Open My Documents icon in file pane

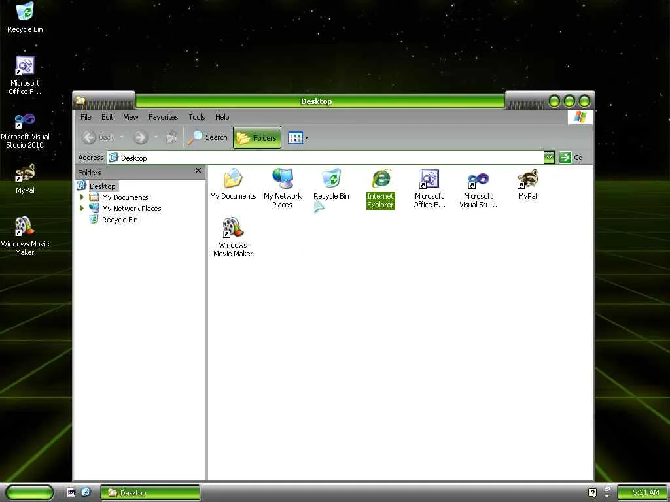[233, 184]
